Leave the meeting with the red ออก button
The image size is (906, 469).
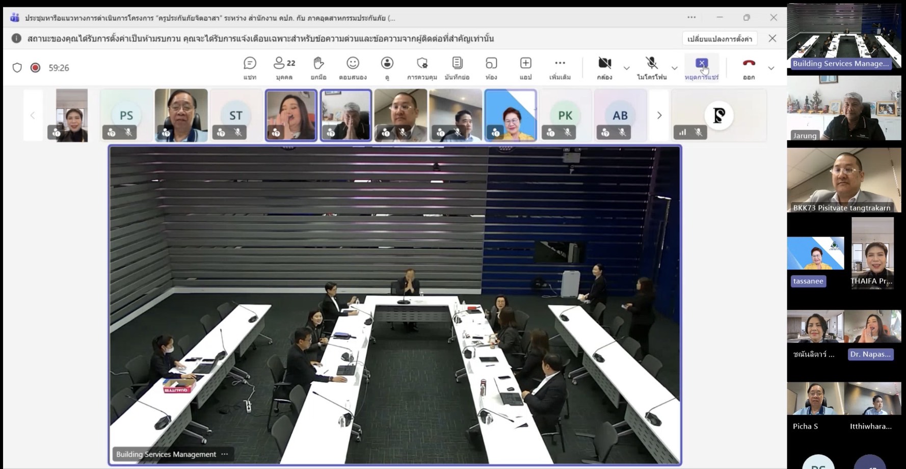(749, 67)
